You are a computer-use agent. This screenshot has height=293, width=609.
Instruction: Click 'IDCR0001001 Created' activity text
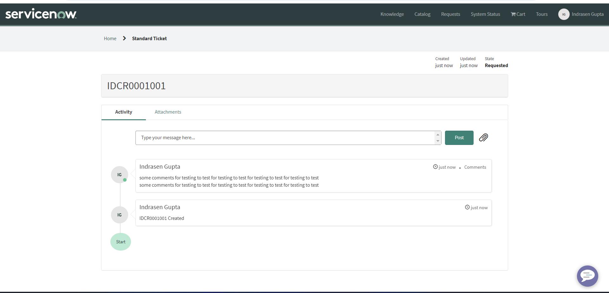[162, 218]
